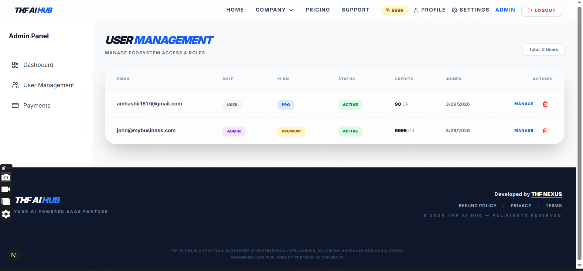Open the THF NEXUS footer link
This screenshot has width=583, height=271.
click(547, 194)
